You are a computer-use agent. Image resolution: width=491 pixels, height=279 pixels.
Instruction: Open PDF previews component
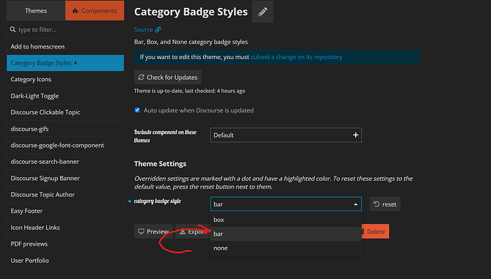(65, 244)
